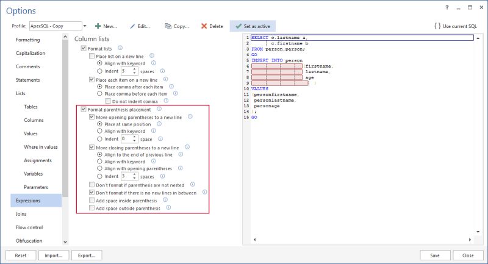Screen dimensions: 488x264
Task: Click the Close button
Action: point(468,255)
